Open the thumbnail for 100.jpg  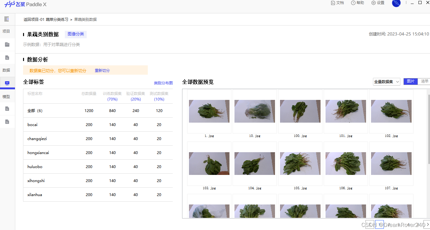point(300,111)
